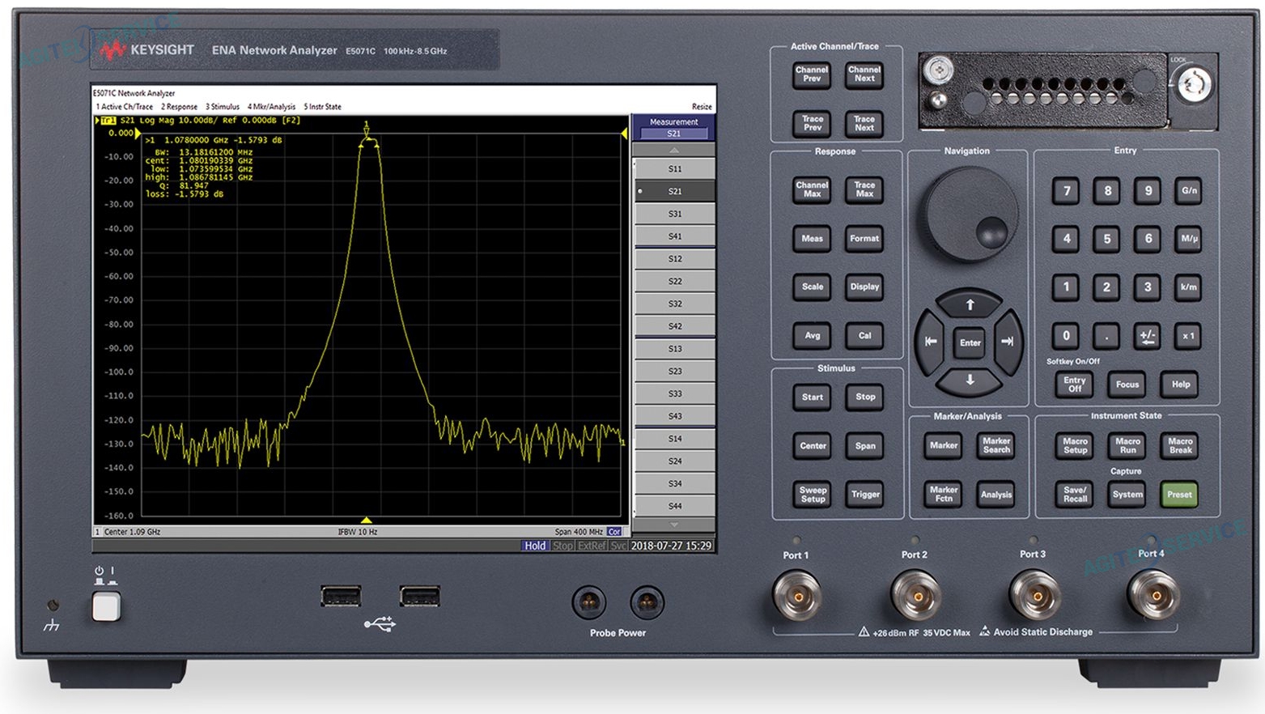The image size is (1265, 714).
Task: Tap the Stop stimulus key
Action: point(864,397)
